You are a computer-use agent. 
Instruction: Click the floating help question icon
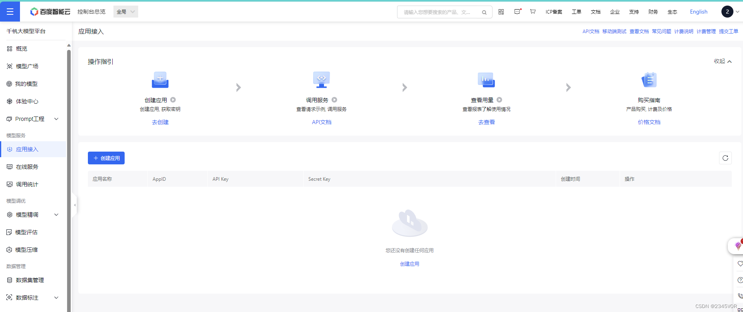[x=740, y=280]
